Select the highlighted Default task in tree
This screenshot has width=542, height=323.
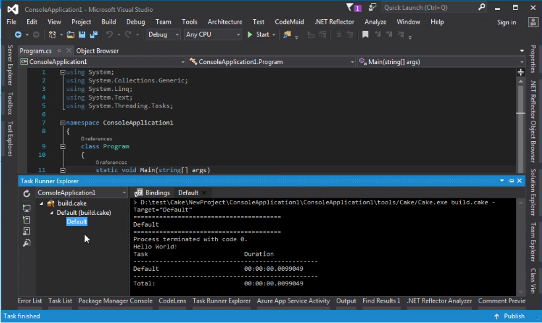point(77,222)
